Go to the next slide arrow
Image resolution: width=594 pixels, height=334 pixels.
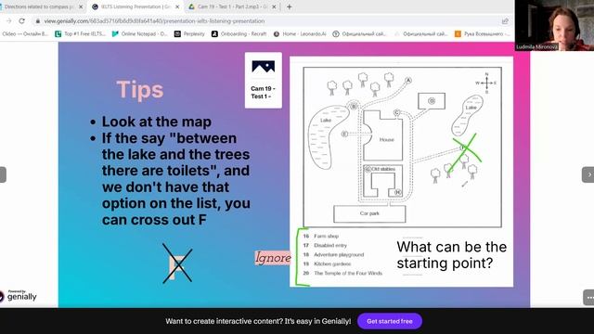click(588, 174)
